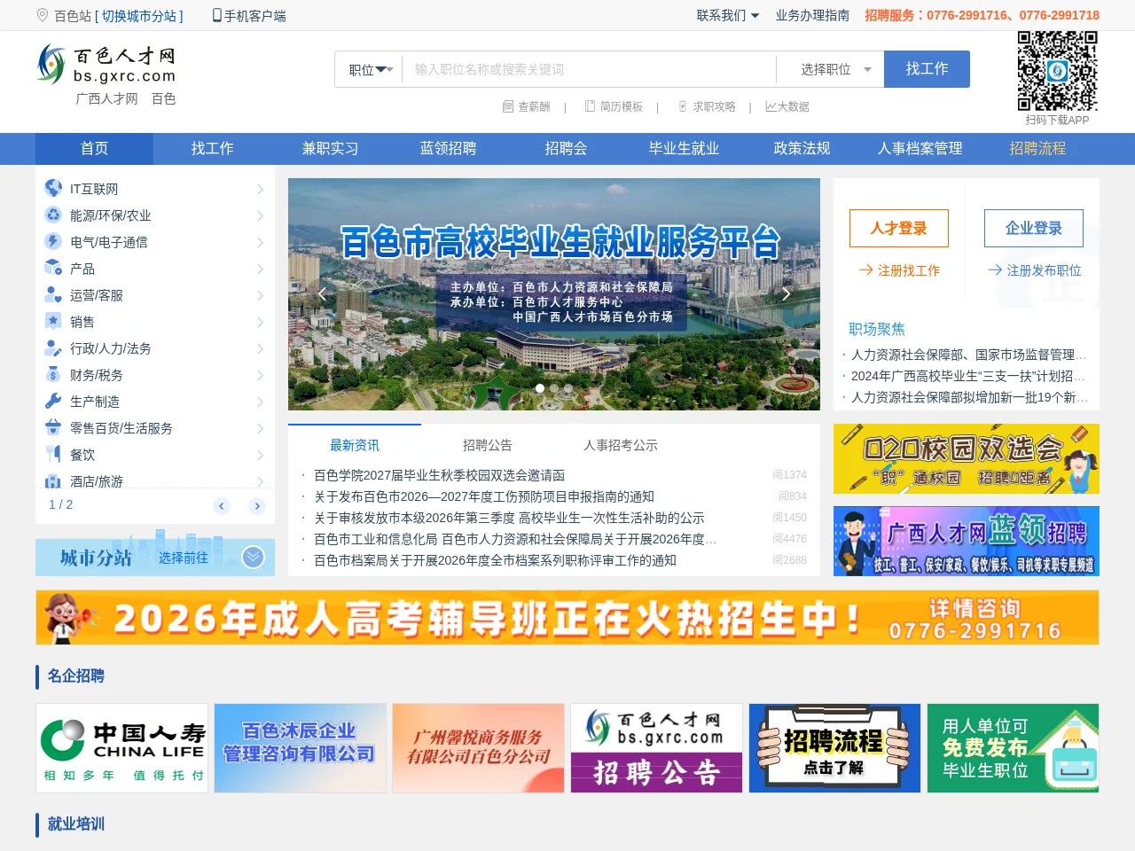
Task: Open news 百色学院2027届毕业生秋季校园双选会邀请函
Action: (x=439, y=475)
